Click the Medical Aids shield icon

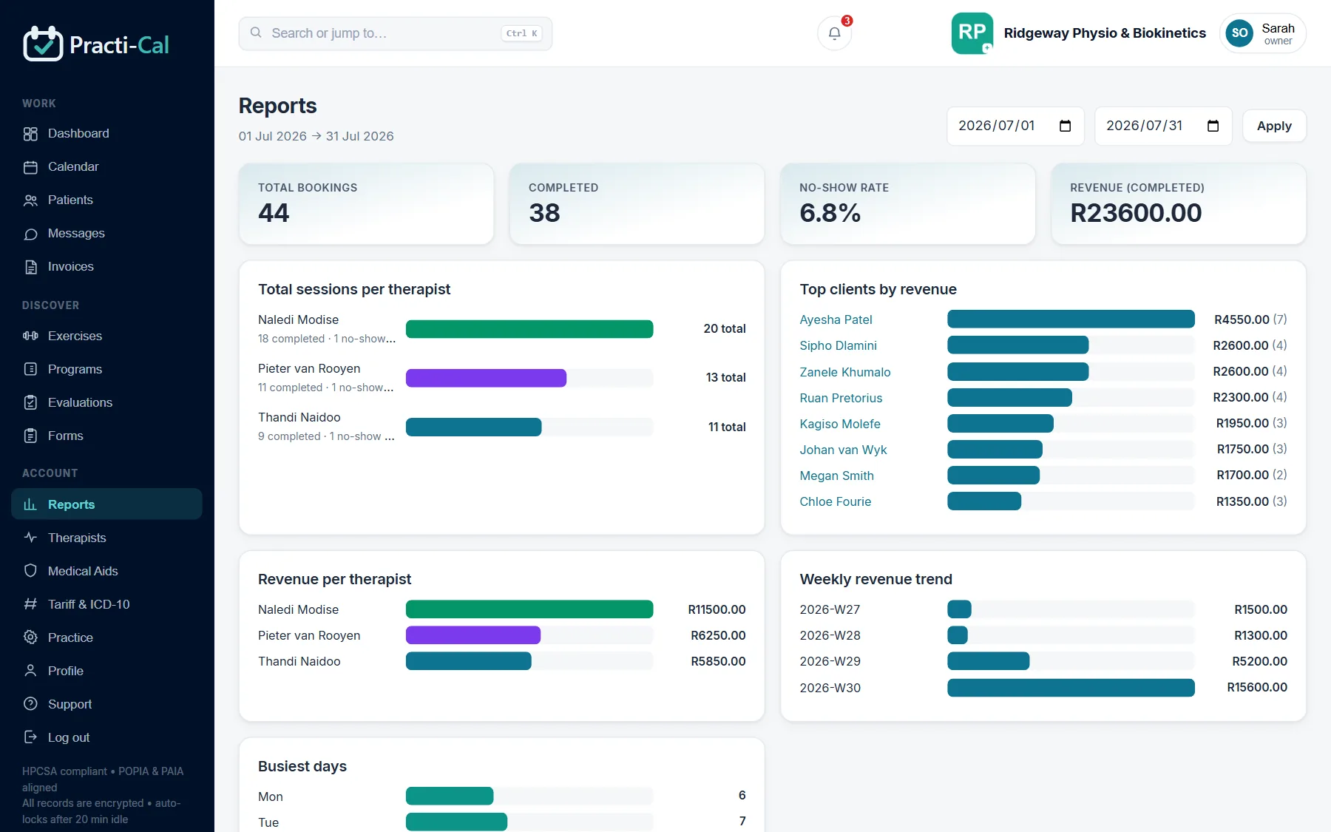30,571
